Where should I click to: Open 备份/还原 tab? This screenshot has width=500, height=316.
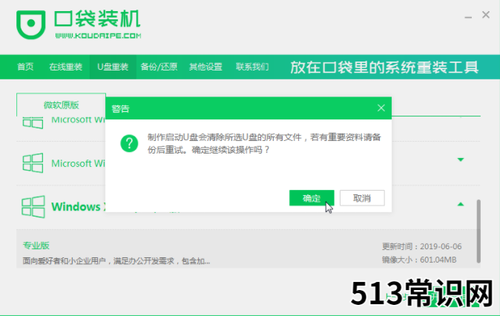pyautogui.click(x=159, y=67)
